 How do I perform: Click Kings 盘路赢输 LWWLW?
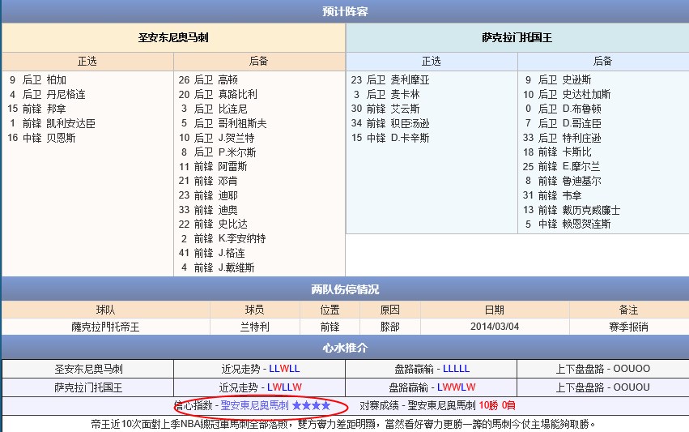[x=456, y=387]
